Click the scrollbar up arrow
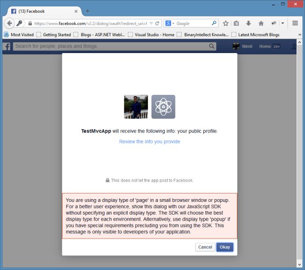 click(299, 42)
